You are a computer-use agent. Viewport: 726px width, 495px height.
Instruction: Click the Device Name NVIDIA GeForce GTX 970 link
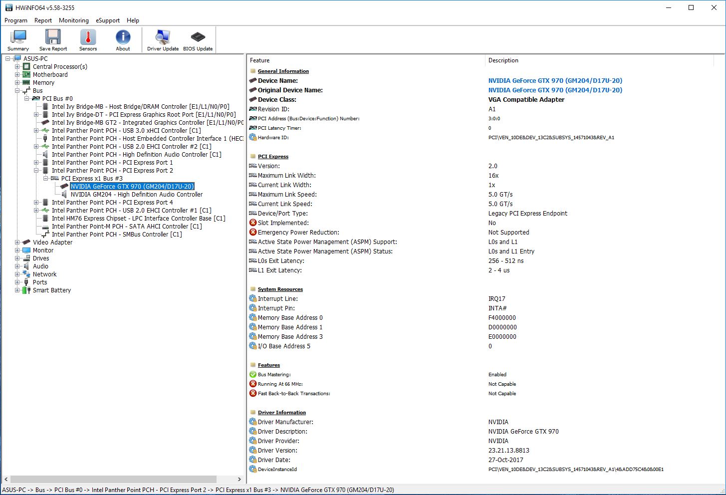click(x=555, y=80)
